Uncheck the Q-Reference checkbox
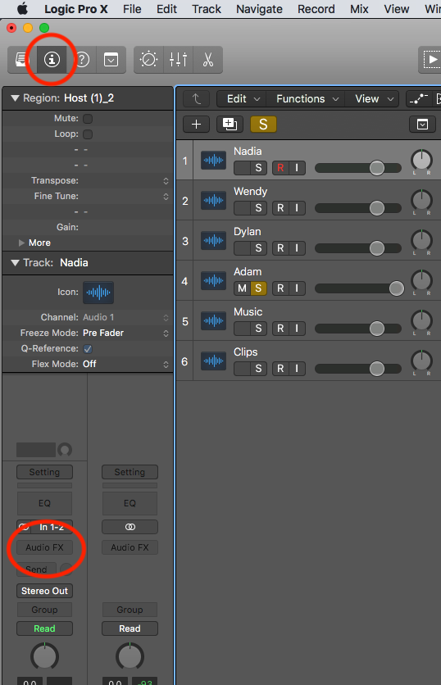The width and height of the screenshot is (441, 685). pyautogui.click(x=88, y=348)
